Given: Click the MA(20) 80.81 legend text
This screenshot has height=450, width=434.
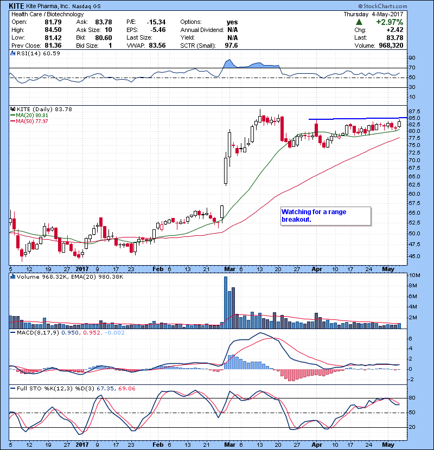Looking at the screenshot, I should pos(32,115).
